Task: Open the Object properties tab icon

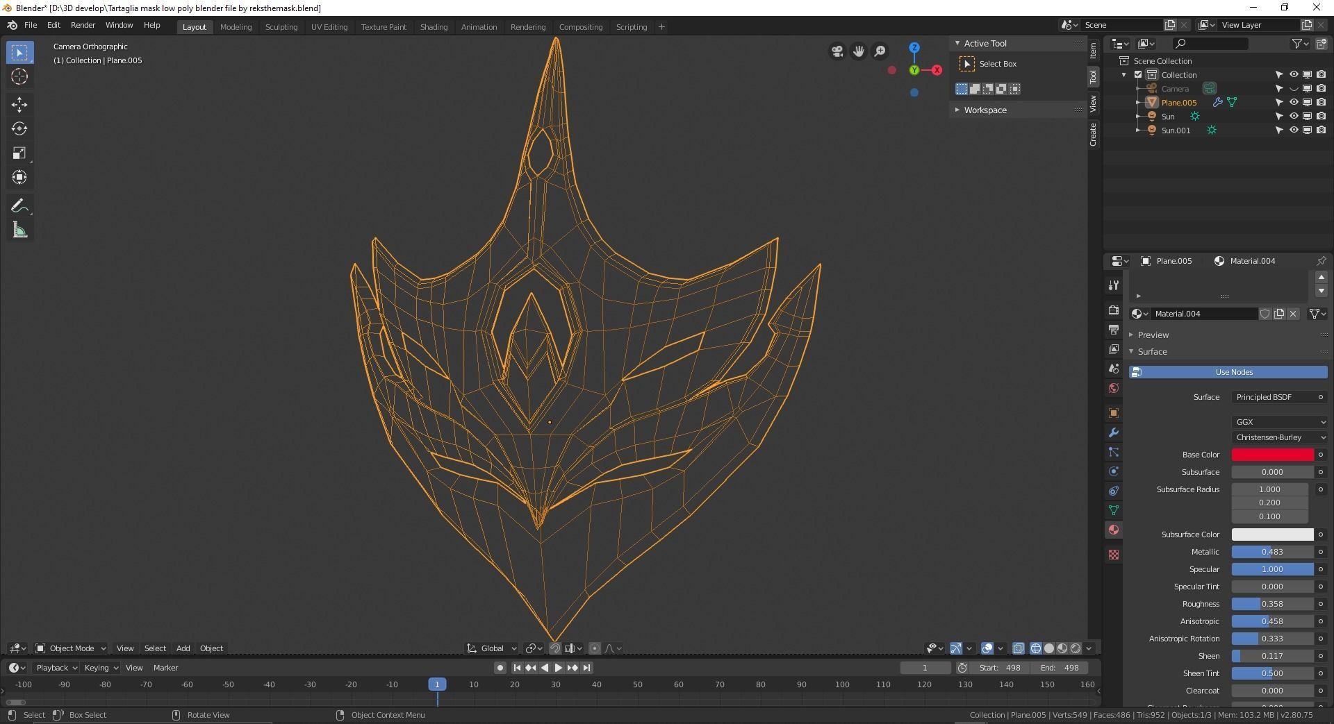Action: pos(1114,413)
